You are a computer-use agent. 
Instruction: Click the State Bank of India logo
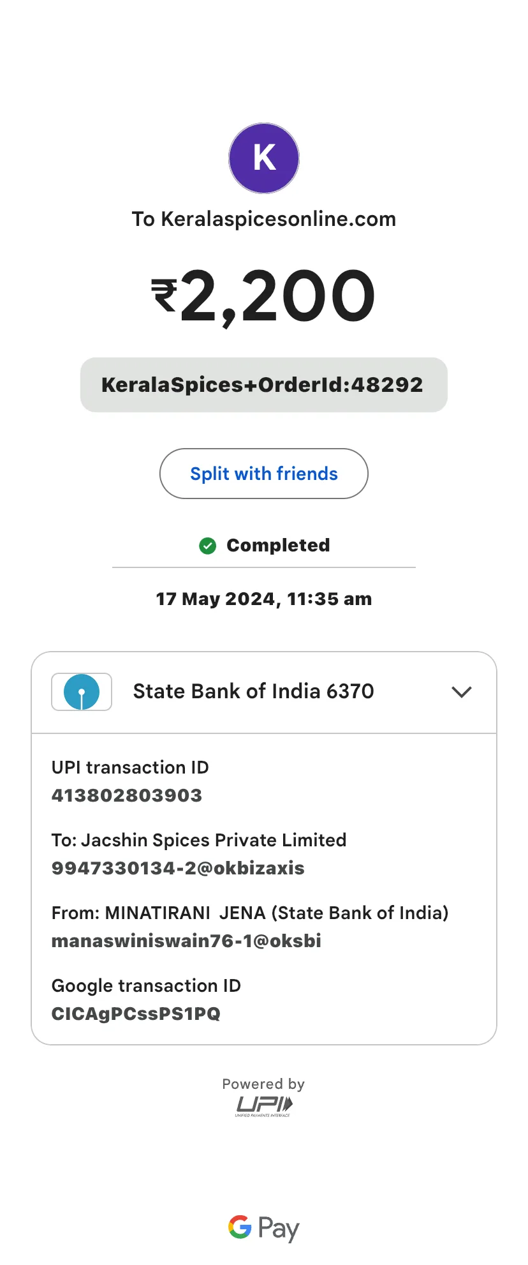(x=82, y=692)
